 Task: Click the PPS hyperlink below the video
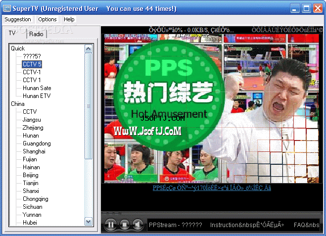(x=212, y=188)
